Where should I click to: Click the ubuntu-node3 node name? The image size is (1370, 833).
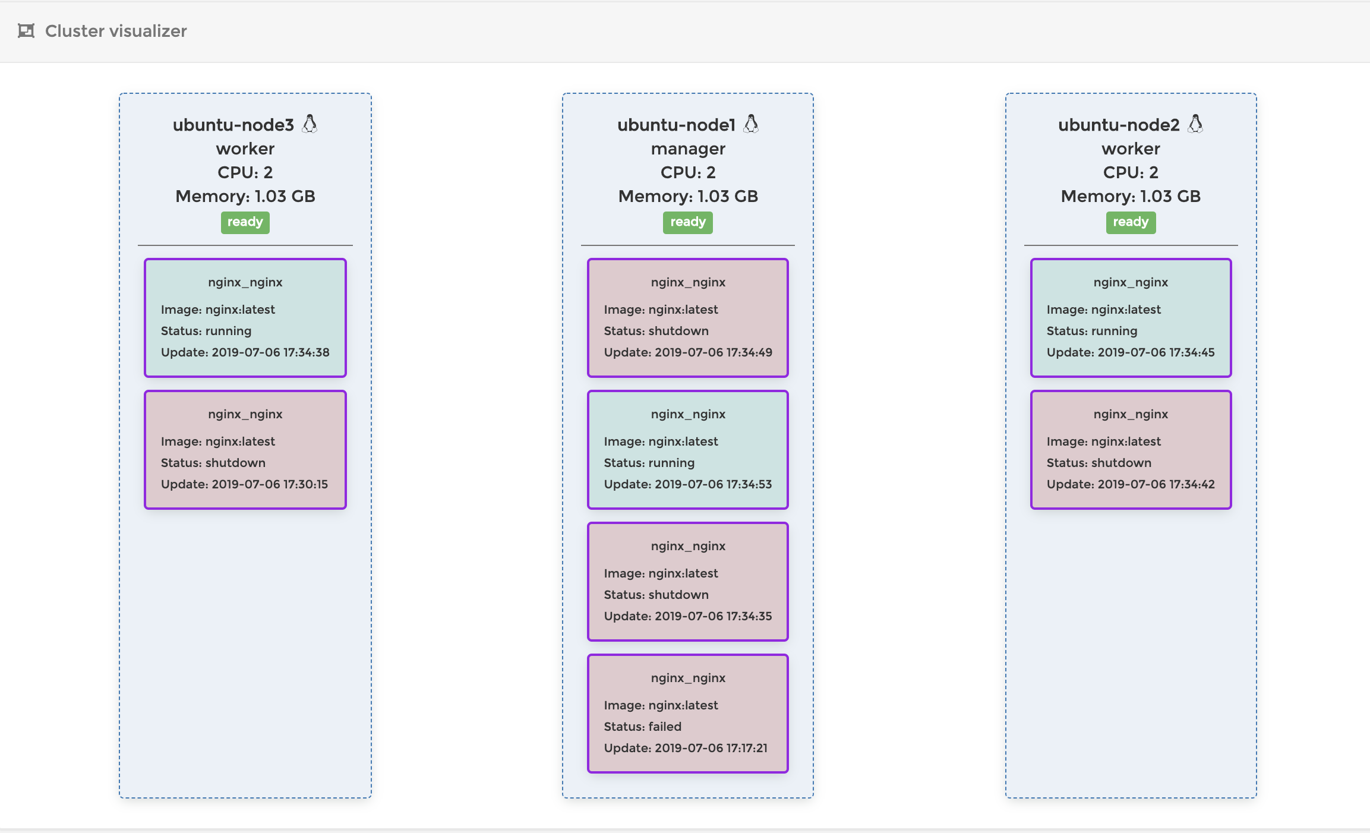[233, 125]
